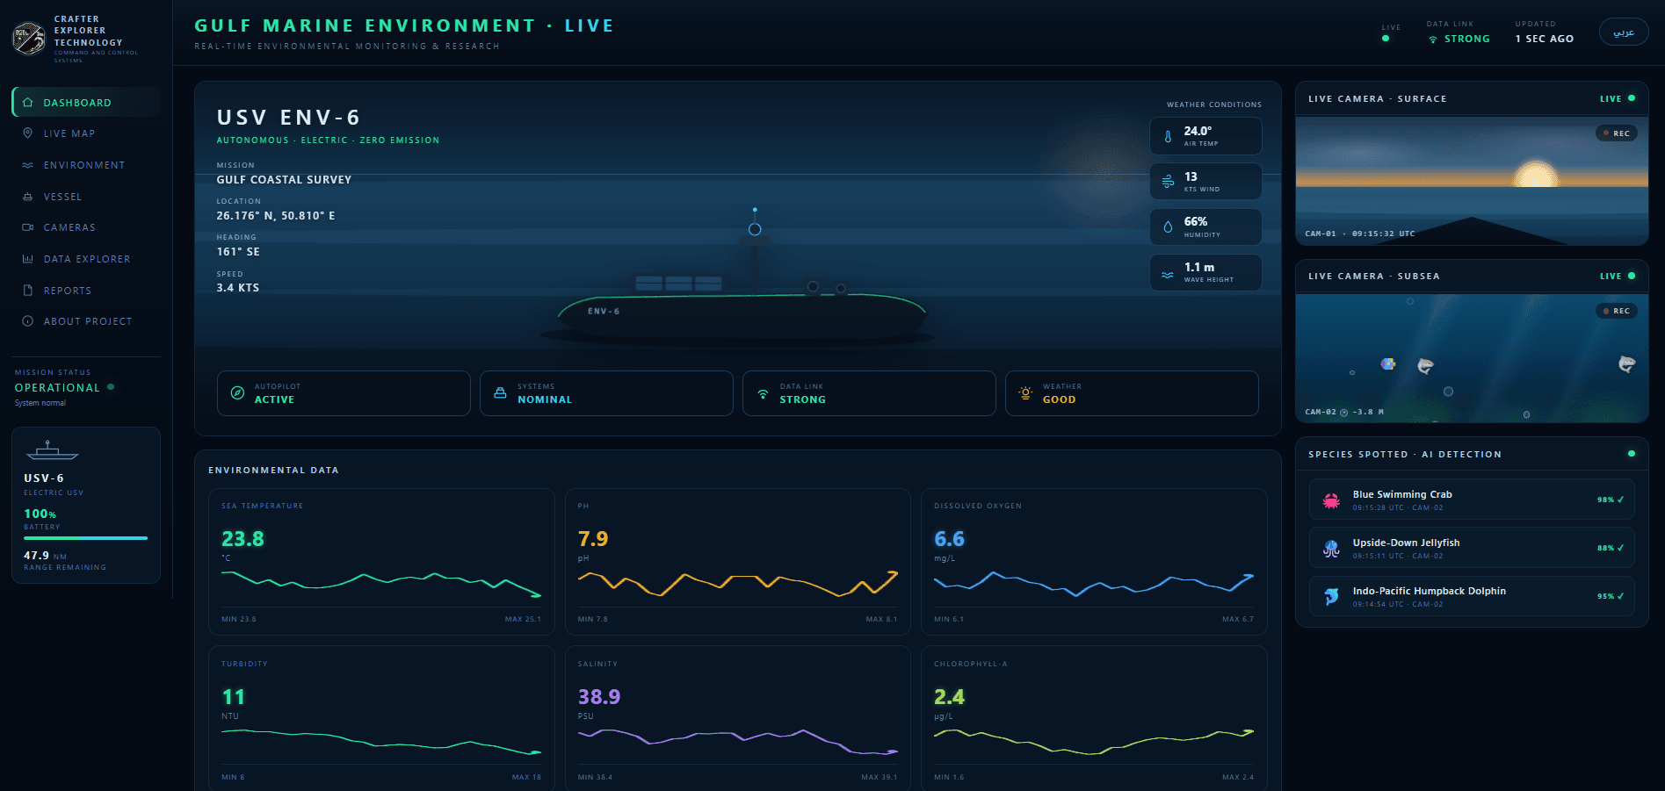Click the USV-6 battery progress bar
The image size is (1665, 791).
click(x=85, y=538)
